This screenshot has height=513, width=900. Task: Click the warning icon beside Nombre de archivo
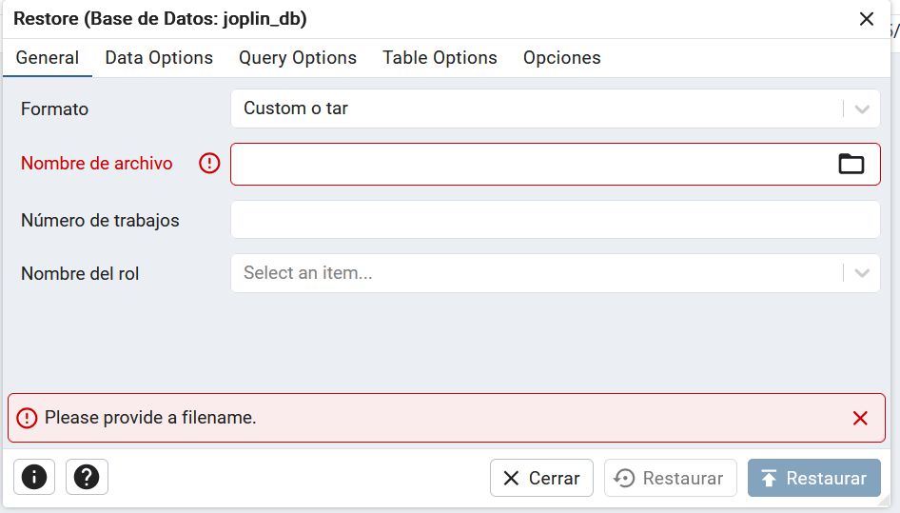pos(209,164)
